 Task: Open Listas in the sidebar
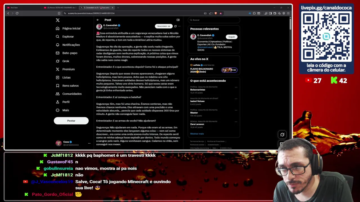(63, 77)
